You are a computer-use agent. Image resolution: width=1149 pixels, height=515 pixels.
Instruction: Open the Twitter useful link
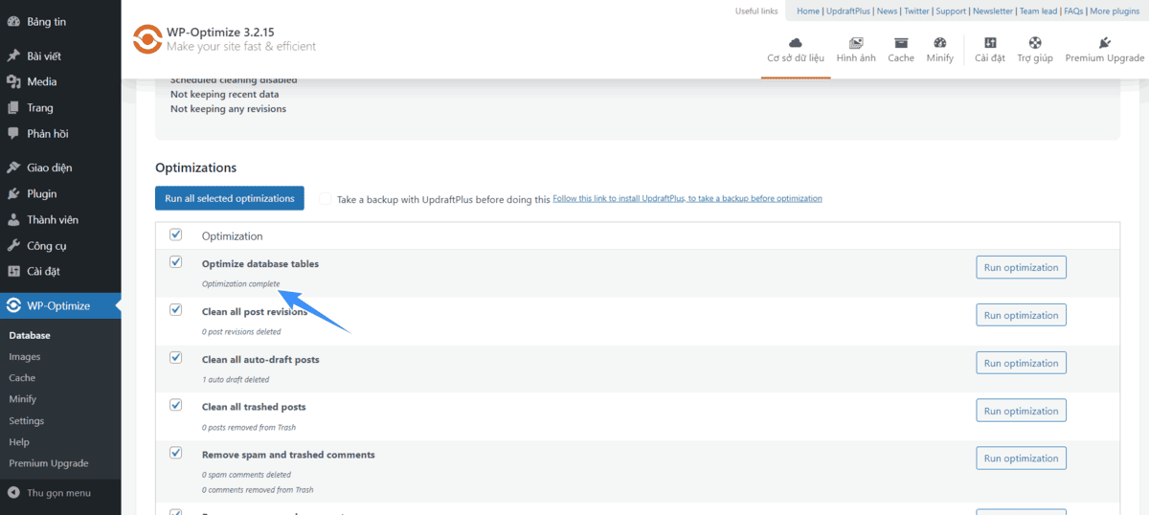pos(916,11)
